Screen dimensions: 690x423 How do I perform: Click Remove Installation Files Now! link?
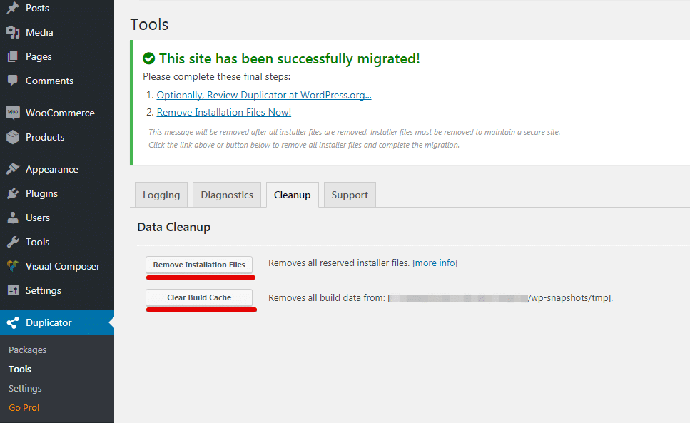224,112
